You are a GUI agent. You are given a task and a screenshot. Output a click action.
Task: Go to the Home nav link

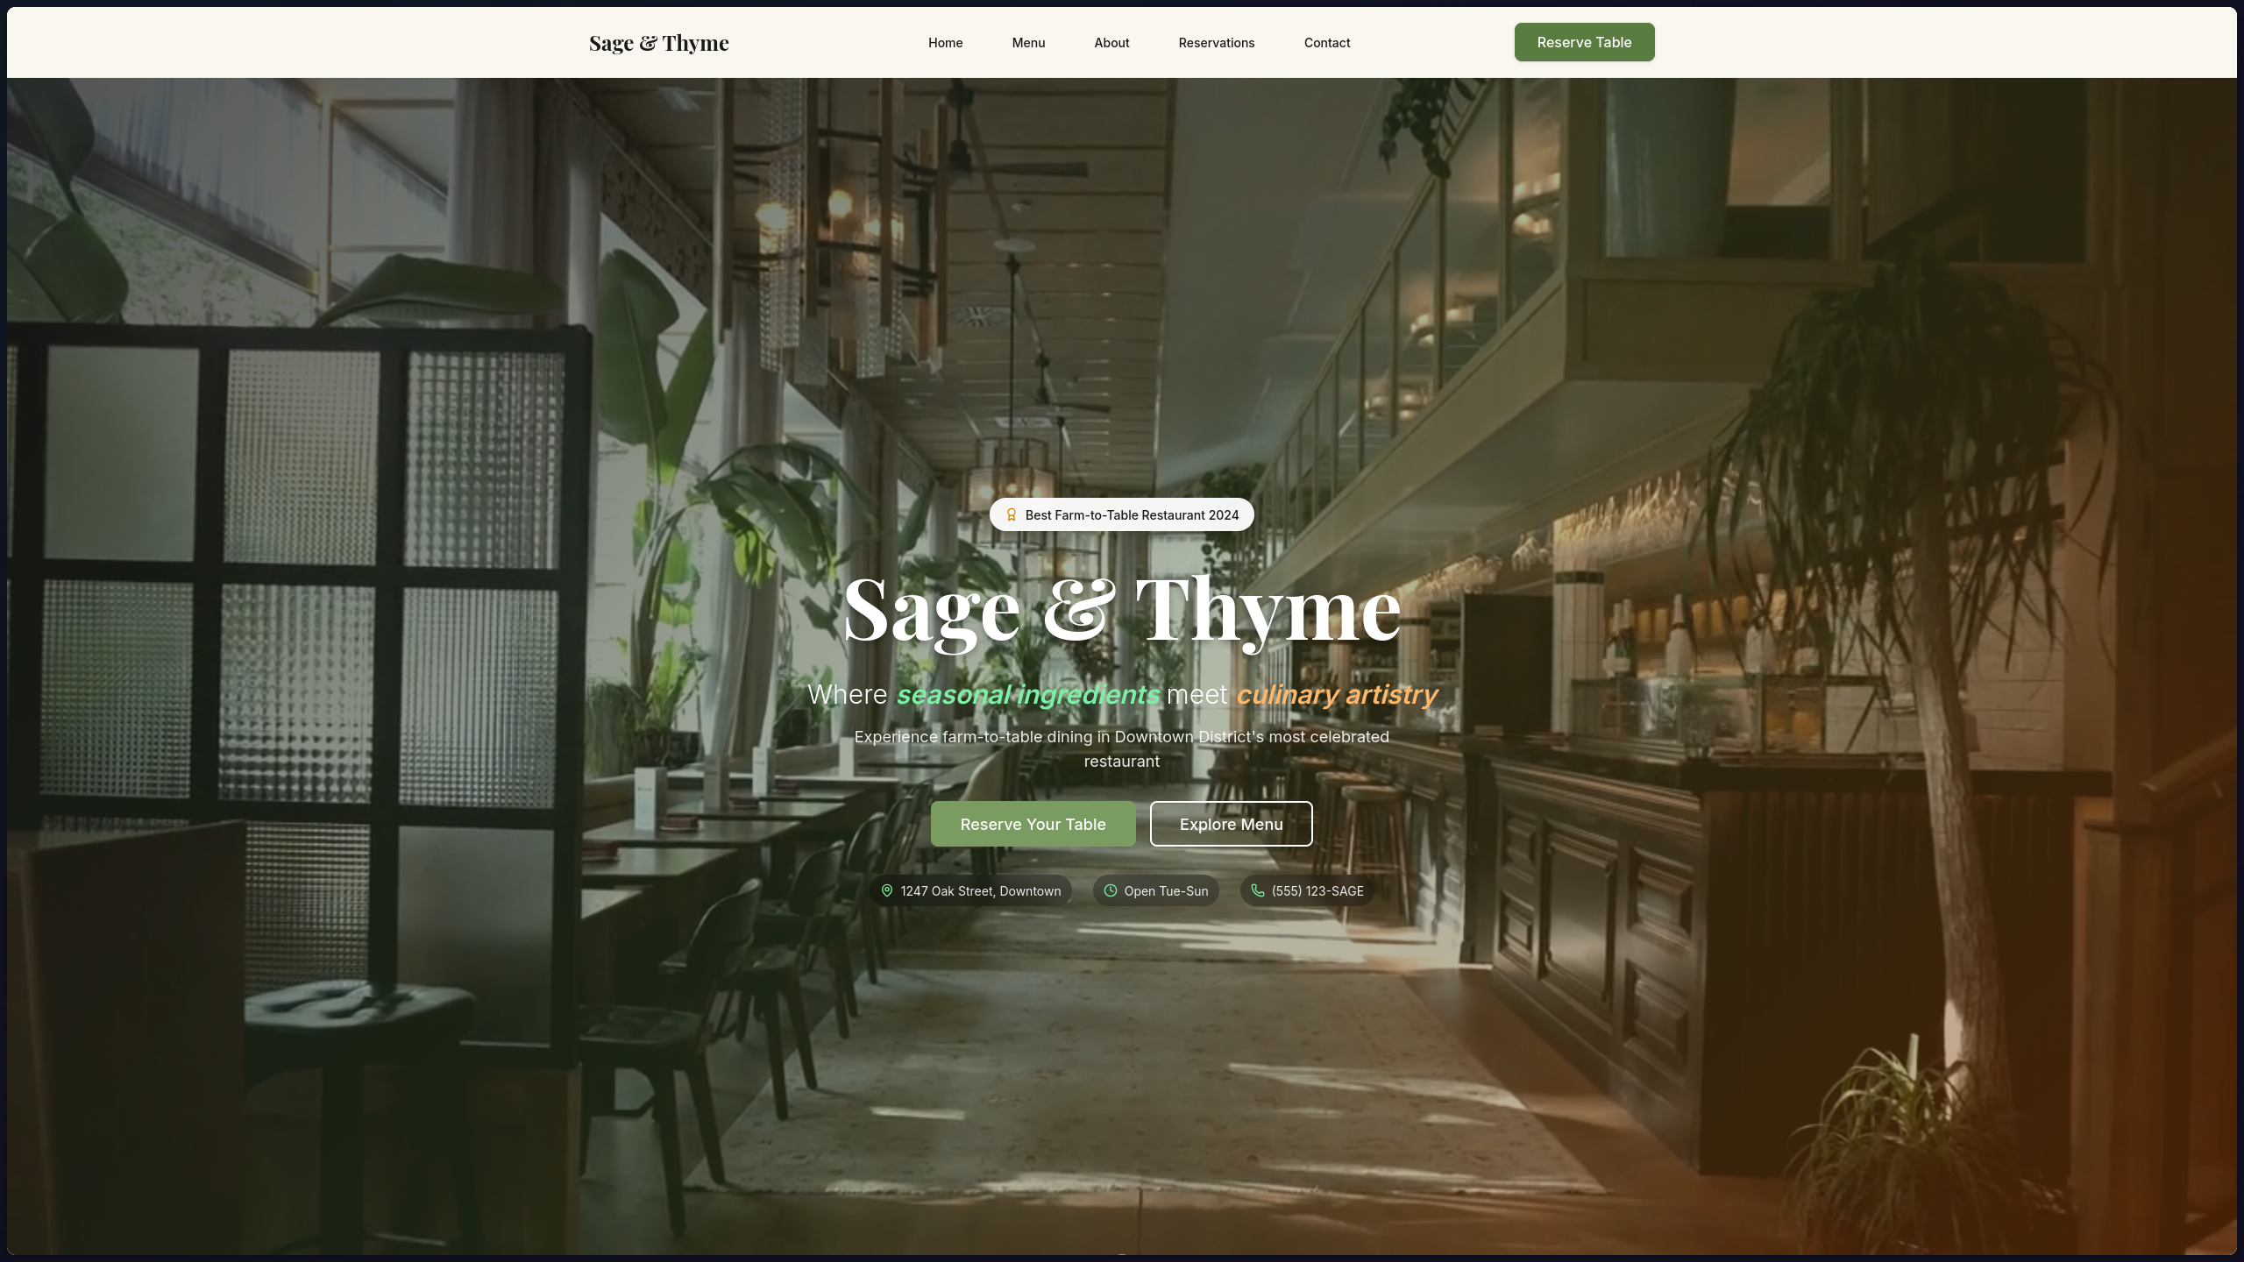click(x=945, y=43)
